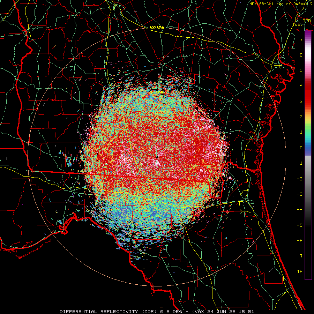This screenshot has height=314, width=314.
Task: Select the 4 dB scale label
Action: click(301, 86)
